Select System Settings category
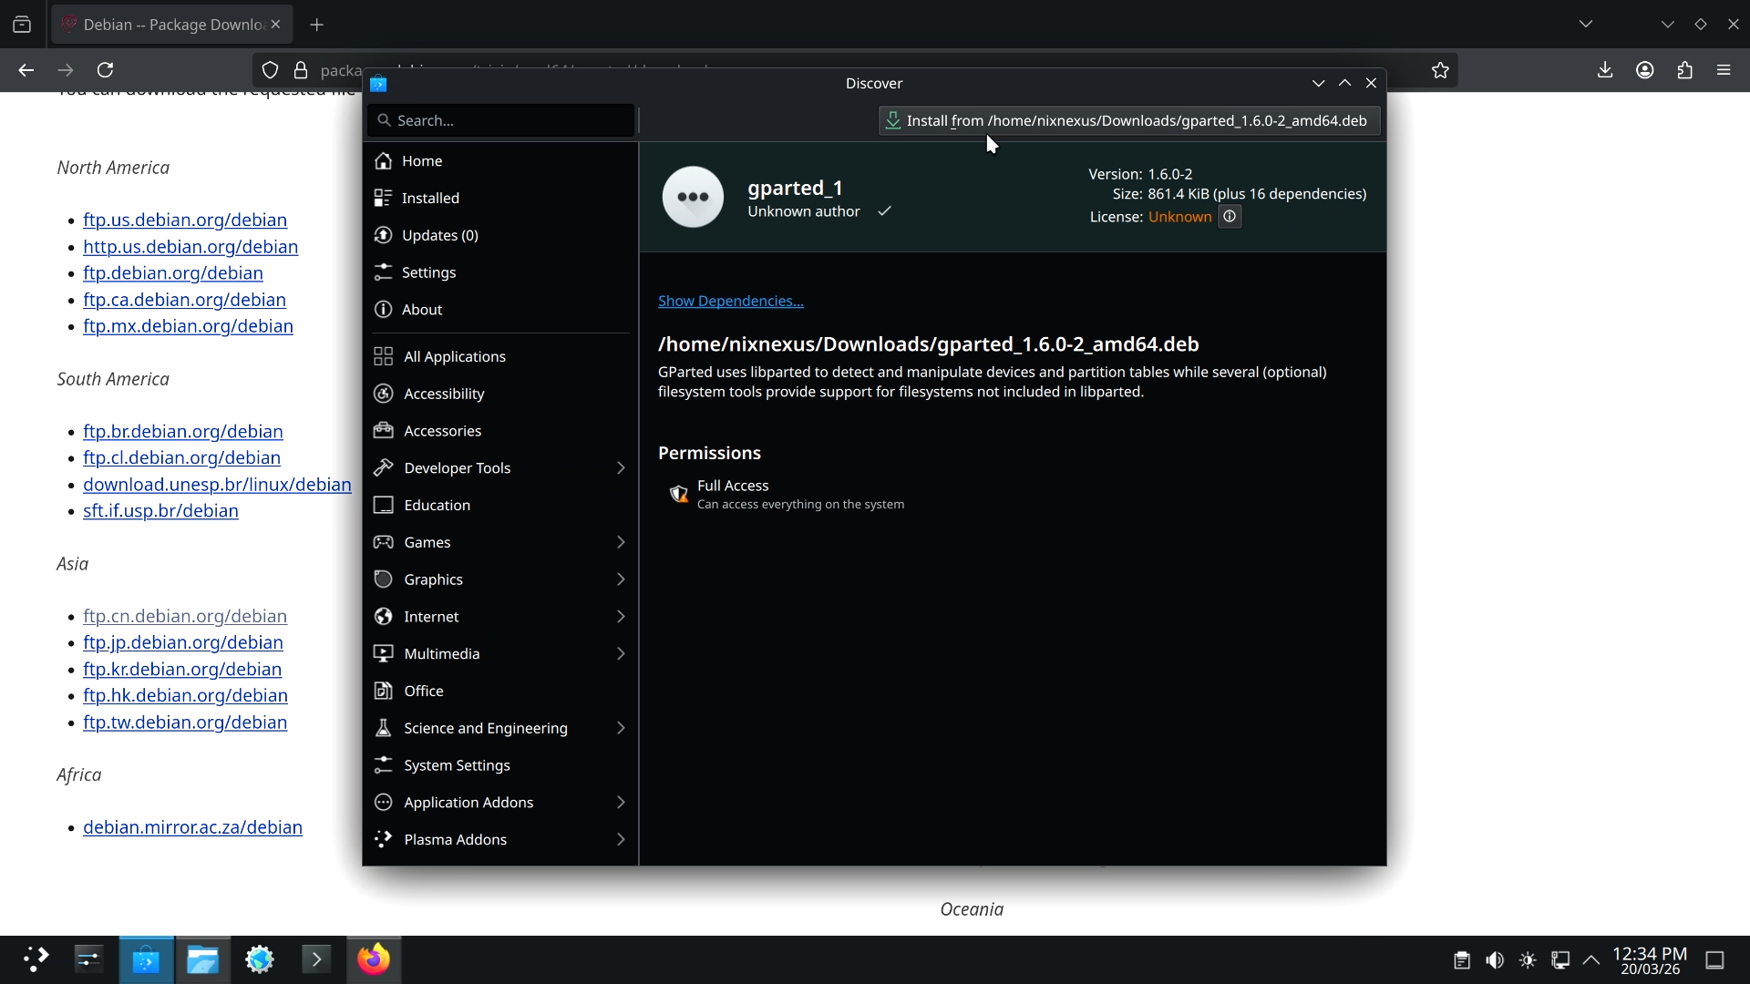This screenshot has height=984, width=1750. point(500,765)
